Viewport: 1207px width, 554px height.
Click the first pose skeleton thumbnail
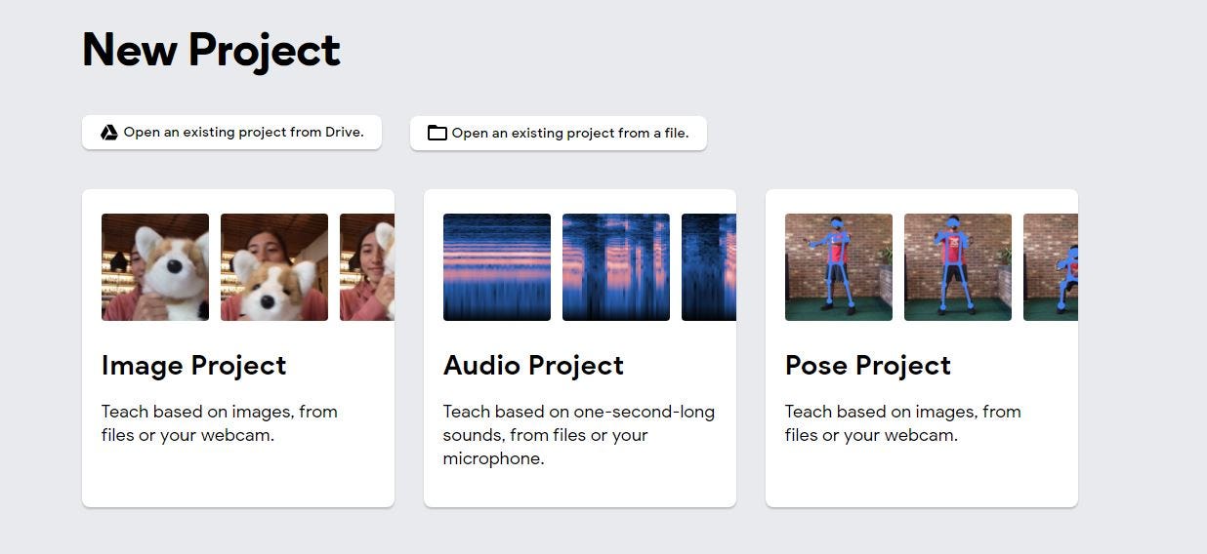pyautogui.click(x=839, y=267)
